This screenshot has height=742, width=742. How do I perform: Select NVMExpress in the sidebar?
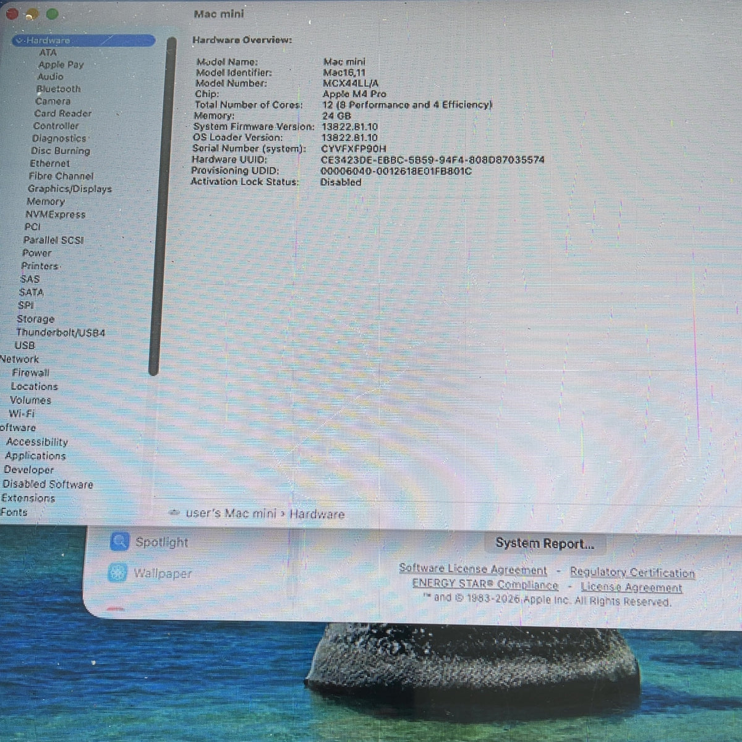56,215
